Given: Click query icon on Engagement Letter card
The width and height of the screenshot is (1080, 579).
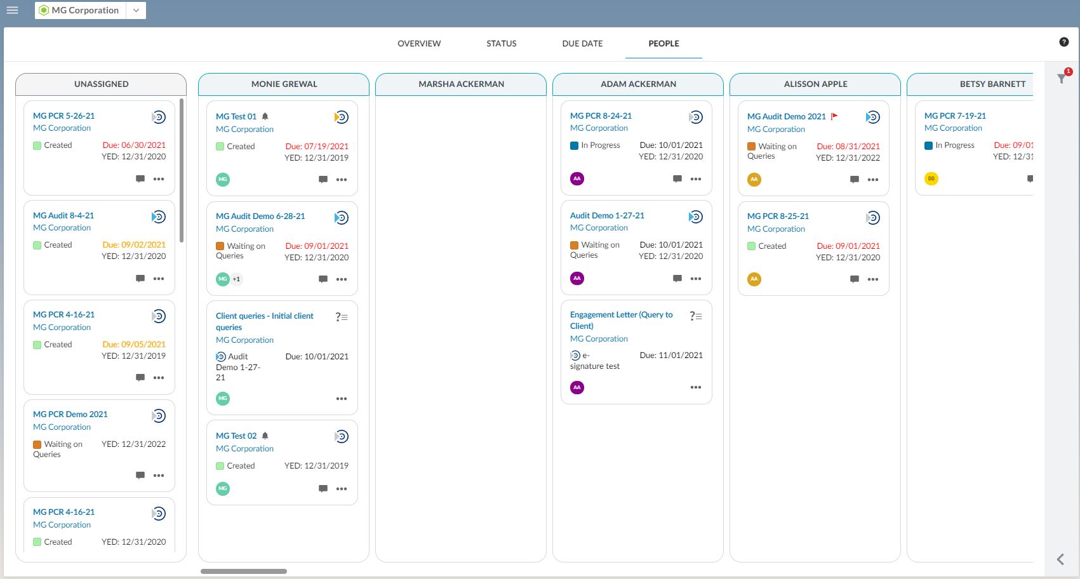Looking at the screenshot, I should (x=696, y=316).
